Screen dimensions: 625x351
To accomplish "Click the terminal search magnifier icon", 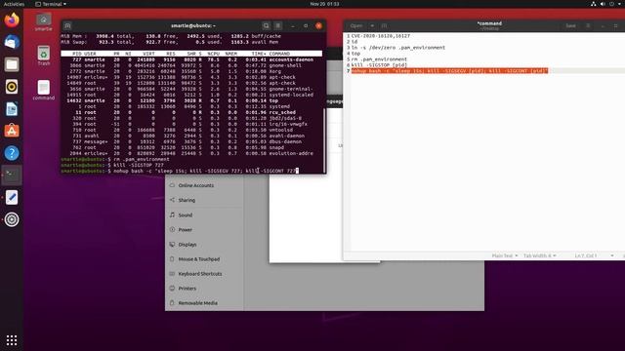I will [266, 26].
